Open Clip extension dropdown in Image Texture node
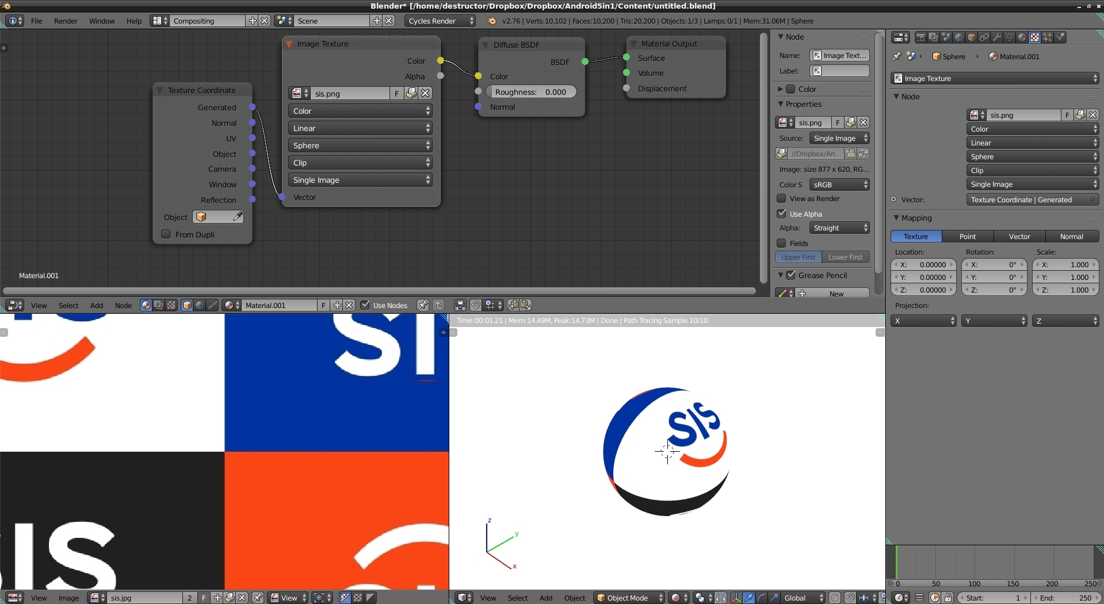 pyautogui.click(x=360, y=163)
